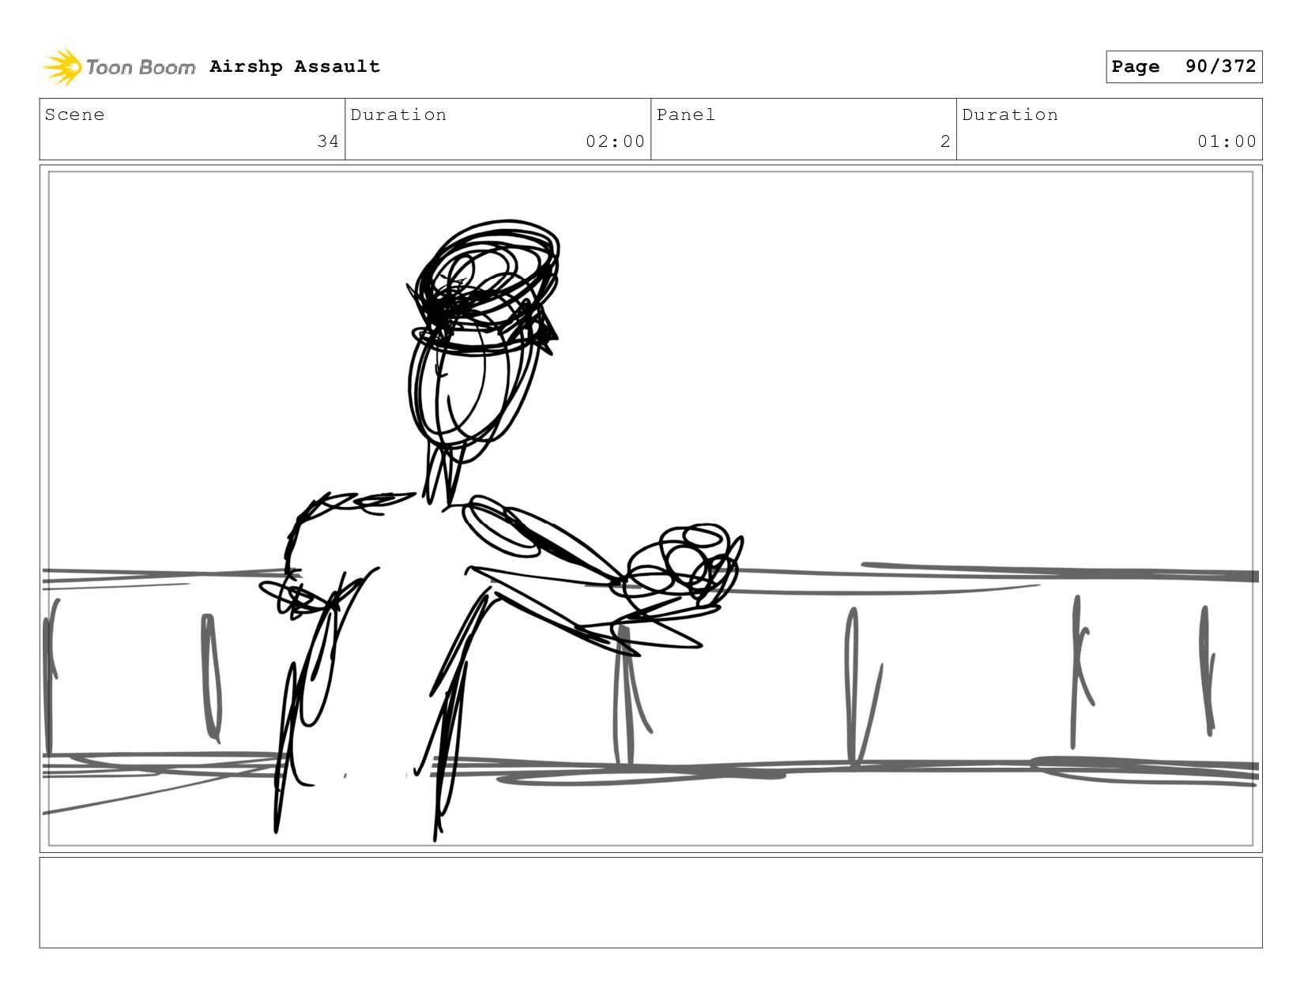
Task: Click the panel duration value '01:00'
Action: 1227,141
